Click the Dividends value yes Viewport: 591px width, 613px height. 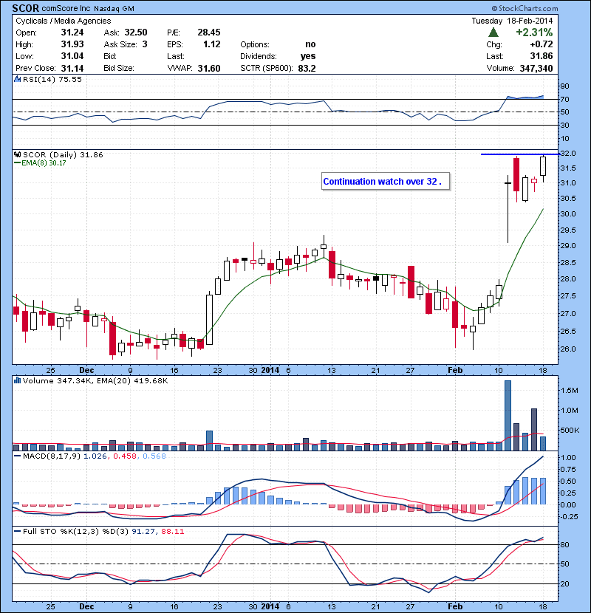click(x=308, y=56)
